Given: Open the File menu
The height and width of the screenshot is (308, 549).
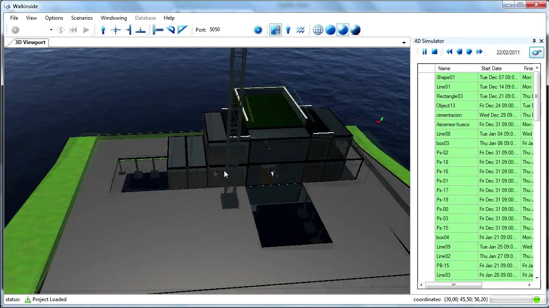Looking at the screenshot, I should coord(14,18).
